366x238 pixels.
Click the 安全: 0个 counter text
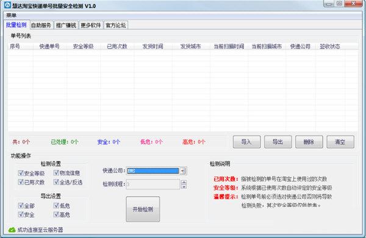tap(109, 142)
